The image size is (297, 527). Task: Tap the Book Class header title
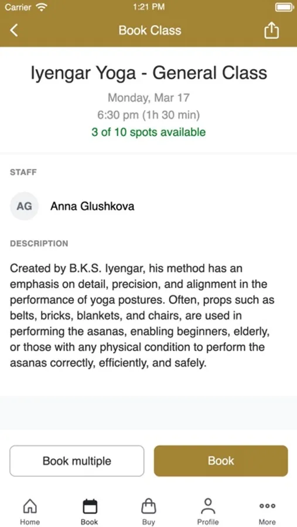pos(150,30)
